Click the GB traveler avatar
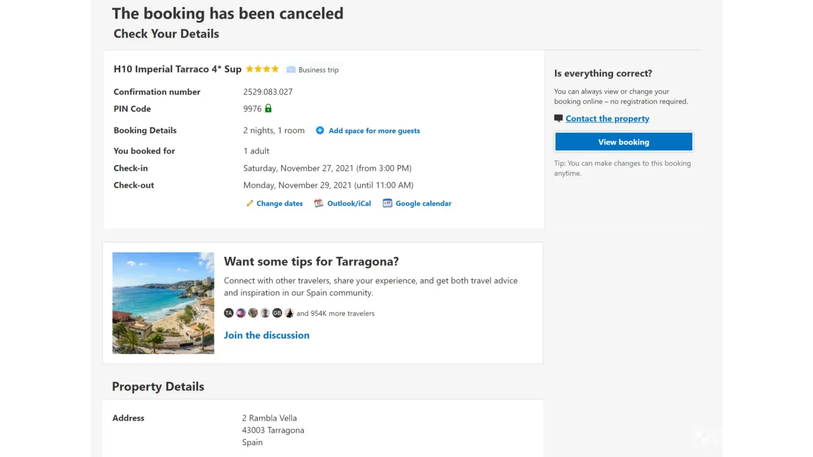Image resolution: width=813 pixels, height=457 pixels. coord(277,313)
